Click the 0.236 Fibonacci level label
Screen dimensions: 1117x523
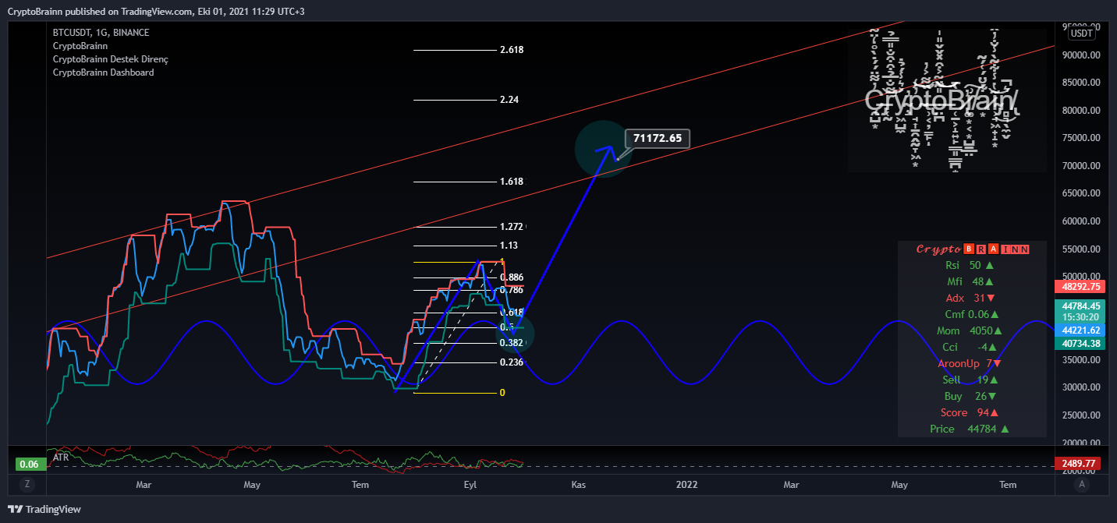coord(512,362)
